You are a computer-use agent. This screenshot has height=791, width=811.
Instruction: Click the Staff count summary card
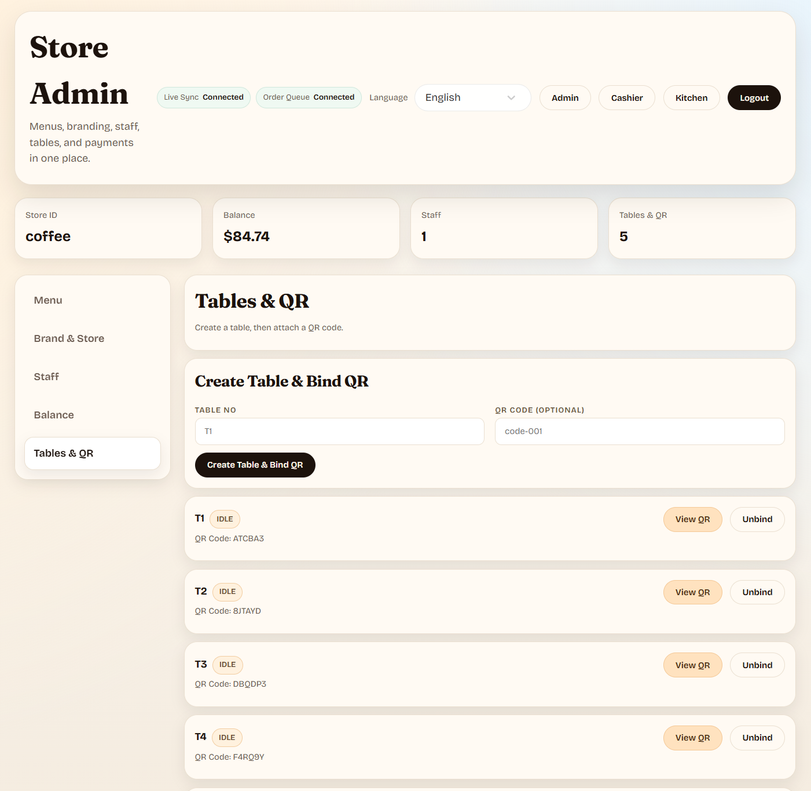pyautogui.click(x=504, y=228)
